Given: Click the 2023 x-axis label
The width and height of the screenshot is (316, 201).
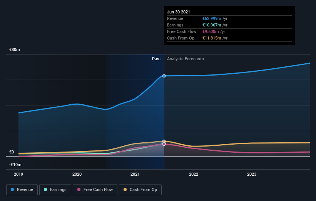Looking at the screenshot, I should point(252,174).
